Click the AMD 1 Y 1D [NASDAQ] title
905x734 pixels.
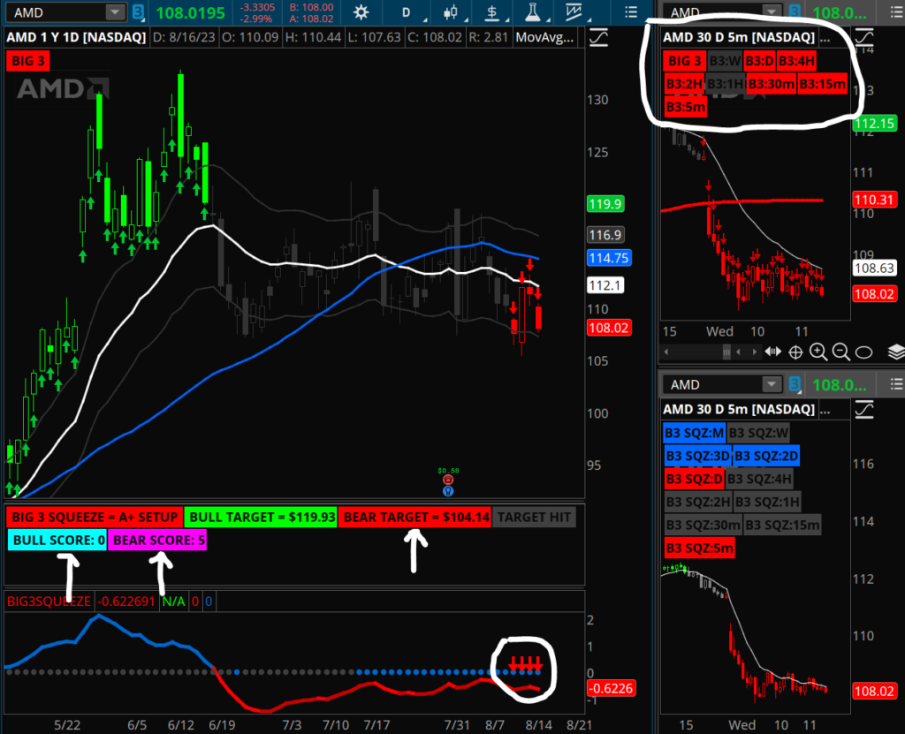coord(76,37)
